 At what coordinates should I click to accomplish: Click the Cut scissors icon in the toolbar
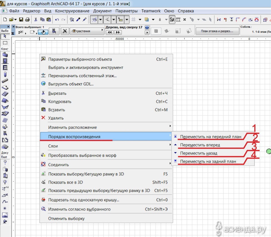pos(36,19)
